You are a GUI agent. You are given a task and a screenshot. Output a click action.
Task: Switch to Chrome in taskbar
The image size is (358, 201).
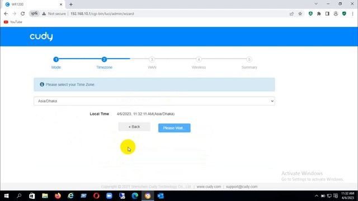pos(148,196)
